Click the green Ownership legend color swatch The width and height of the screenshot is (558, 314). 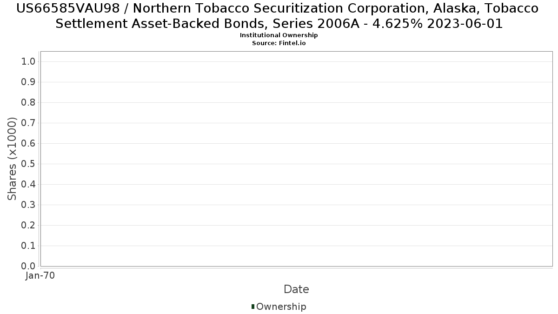click(x=253, y=307)
